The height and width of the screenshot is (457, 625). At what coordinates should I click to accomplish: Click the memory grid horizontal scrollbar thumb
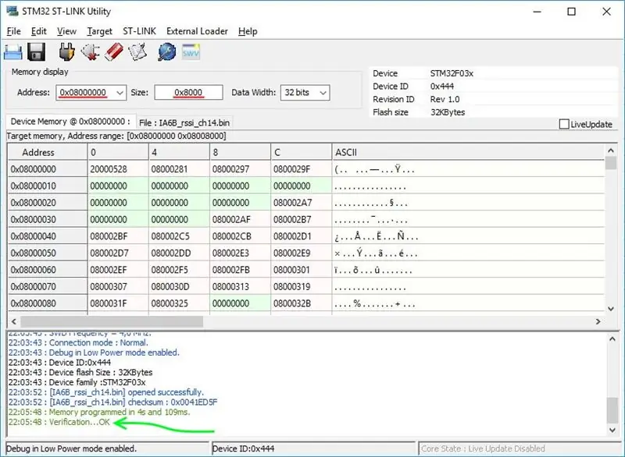pyautogui.click(x=112, y=321)
